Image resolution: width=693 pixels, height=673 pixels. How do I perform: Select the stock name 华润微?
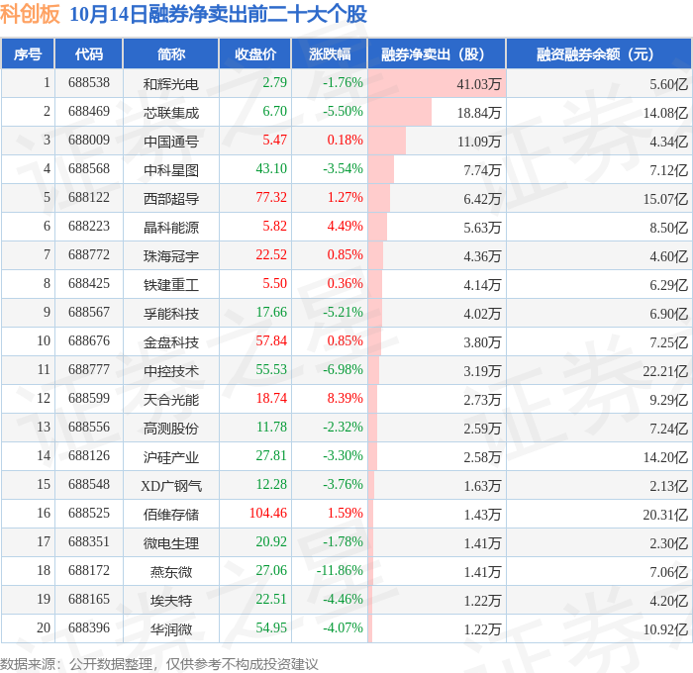point(171,629)
